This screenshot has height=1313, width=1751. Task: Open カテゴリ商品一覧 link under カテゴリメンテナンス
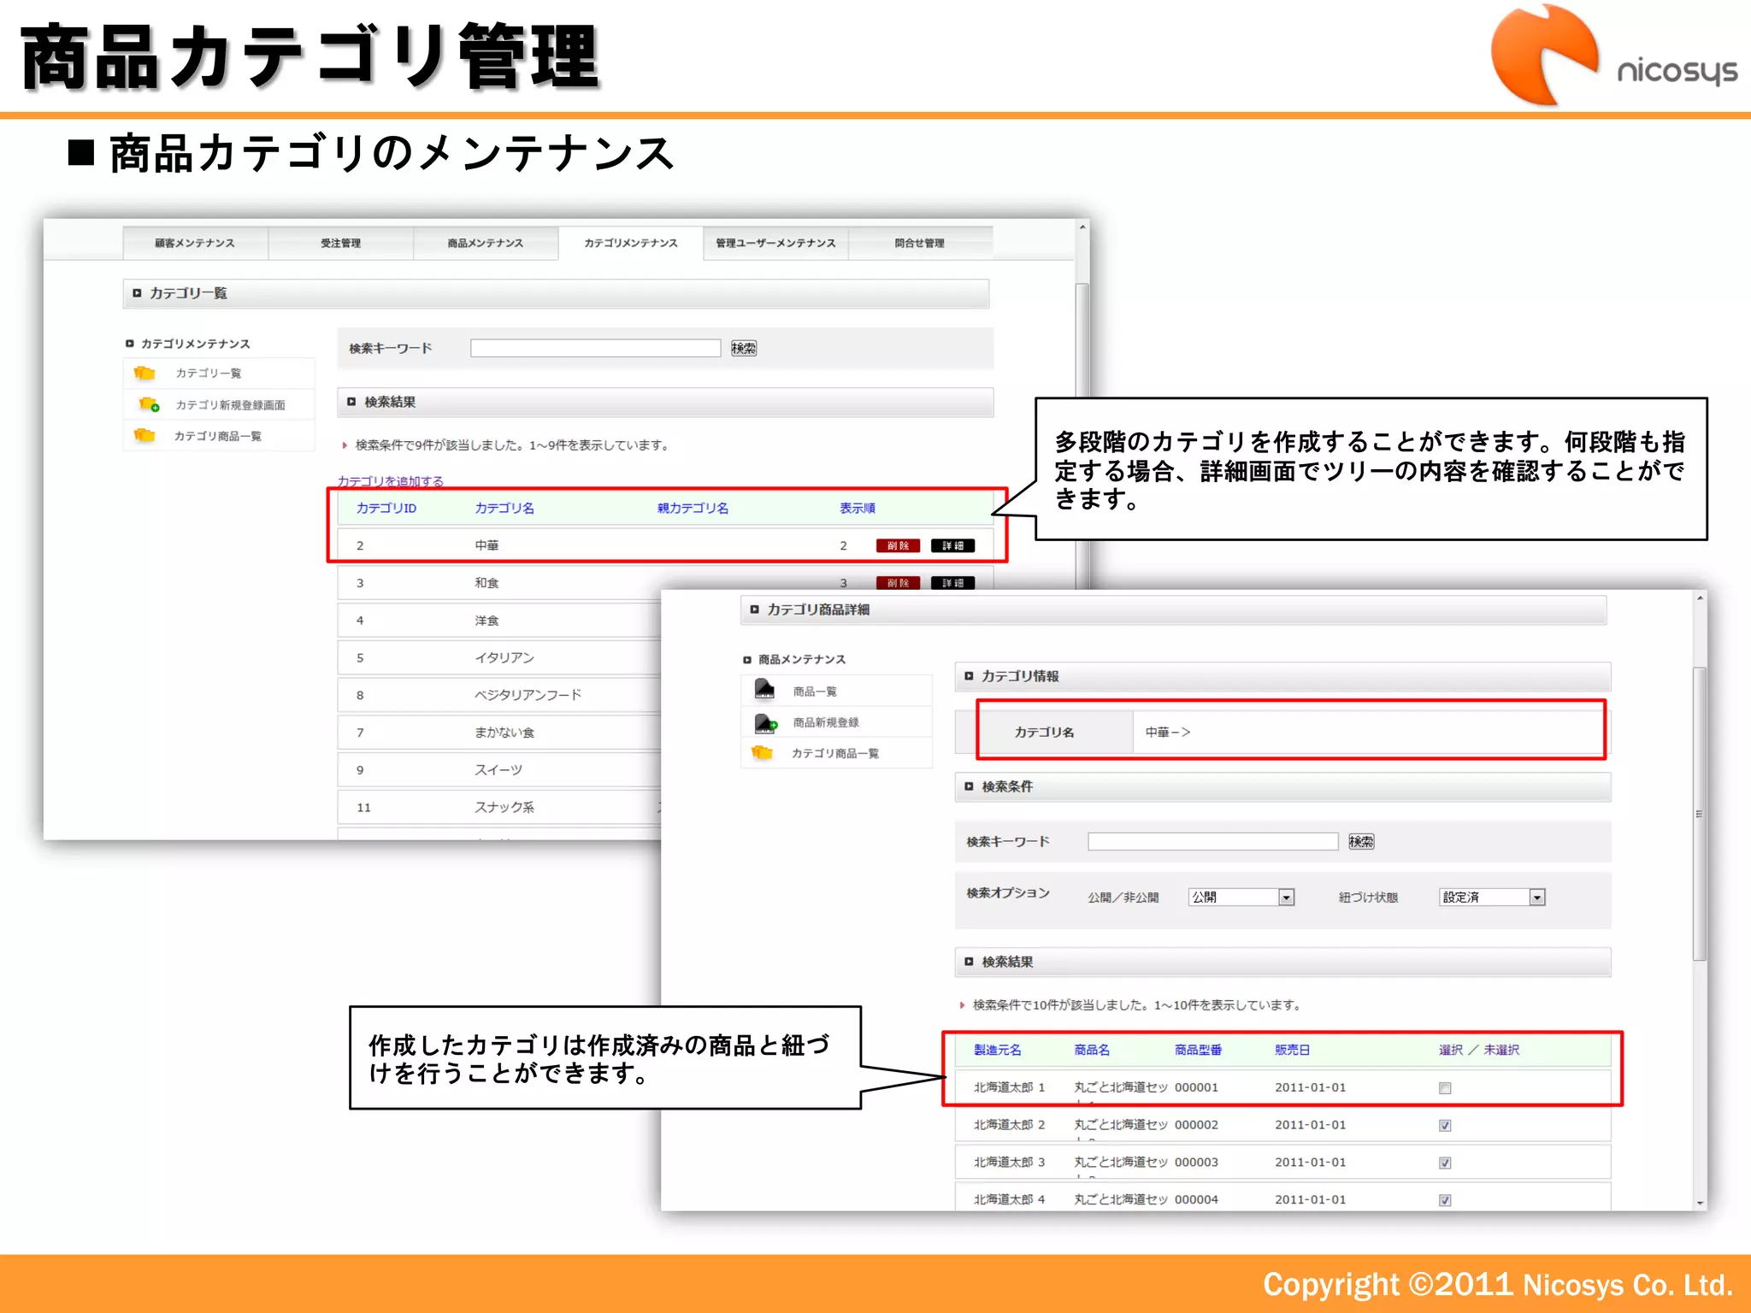click(x=217, y=436)
